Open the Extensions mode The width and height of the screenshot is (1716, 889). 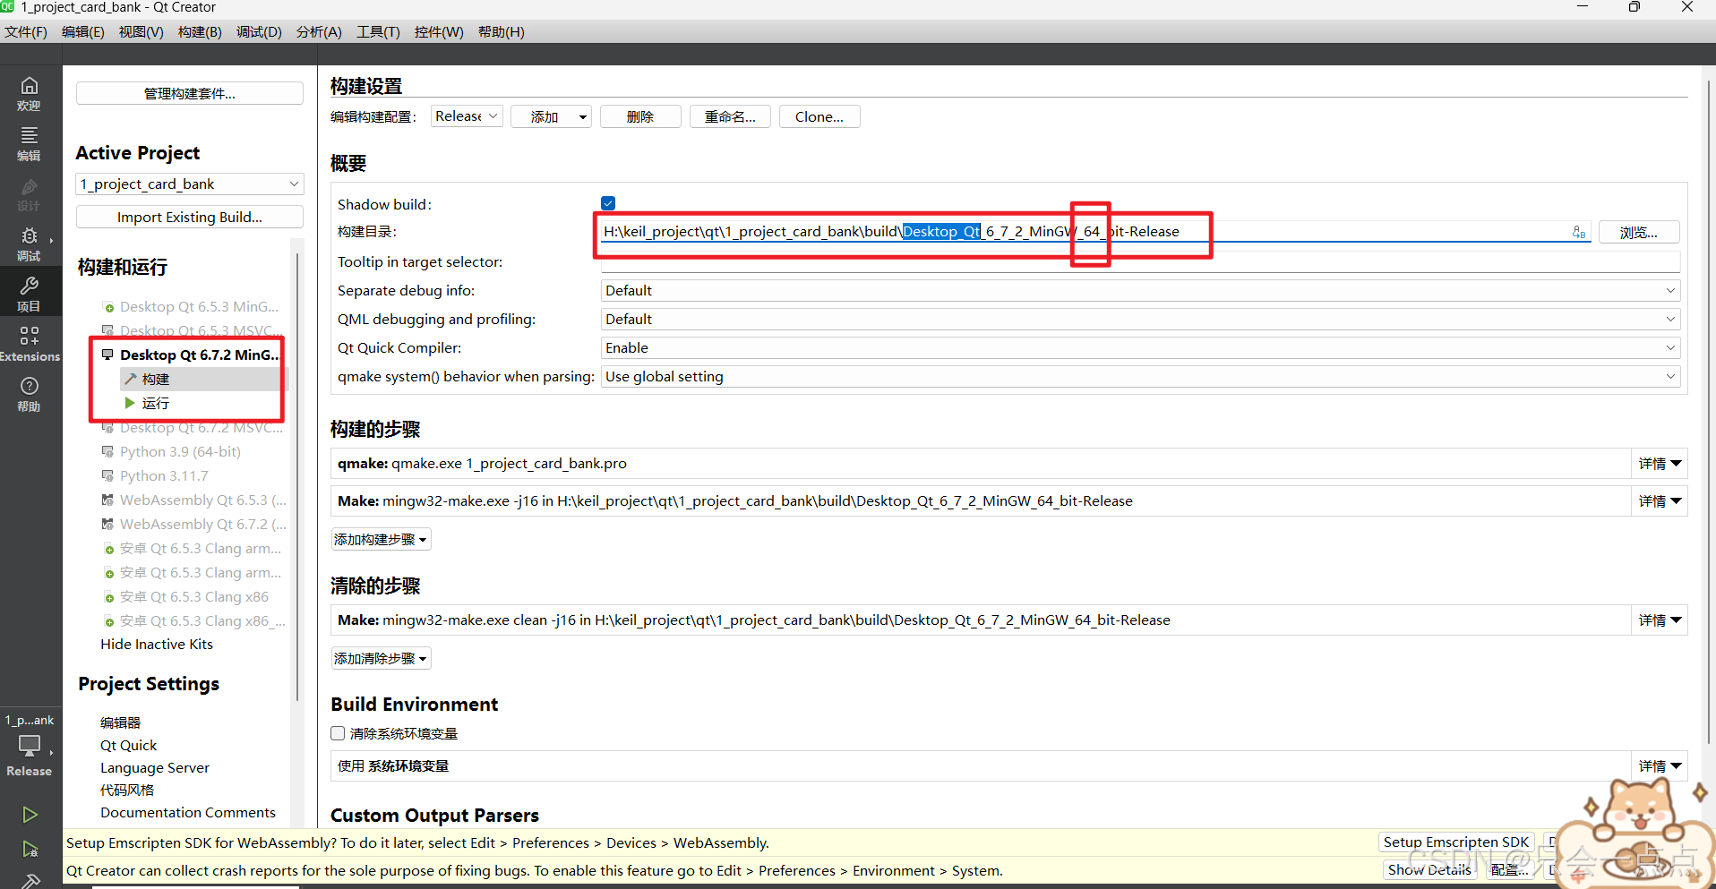(30, 344)
